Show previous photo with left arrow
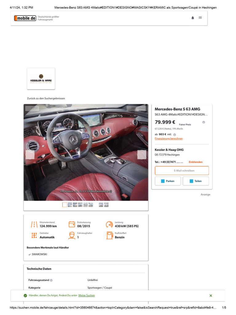 [30, 154]
